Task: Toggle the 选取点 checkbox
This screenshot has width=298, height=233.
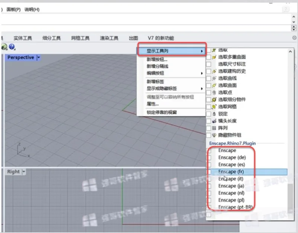Action: tap(209, 93)
